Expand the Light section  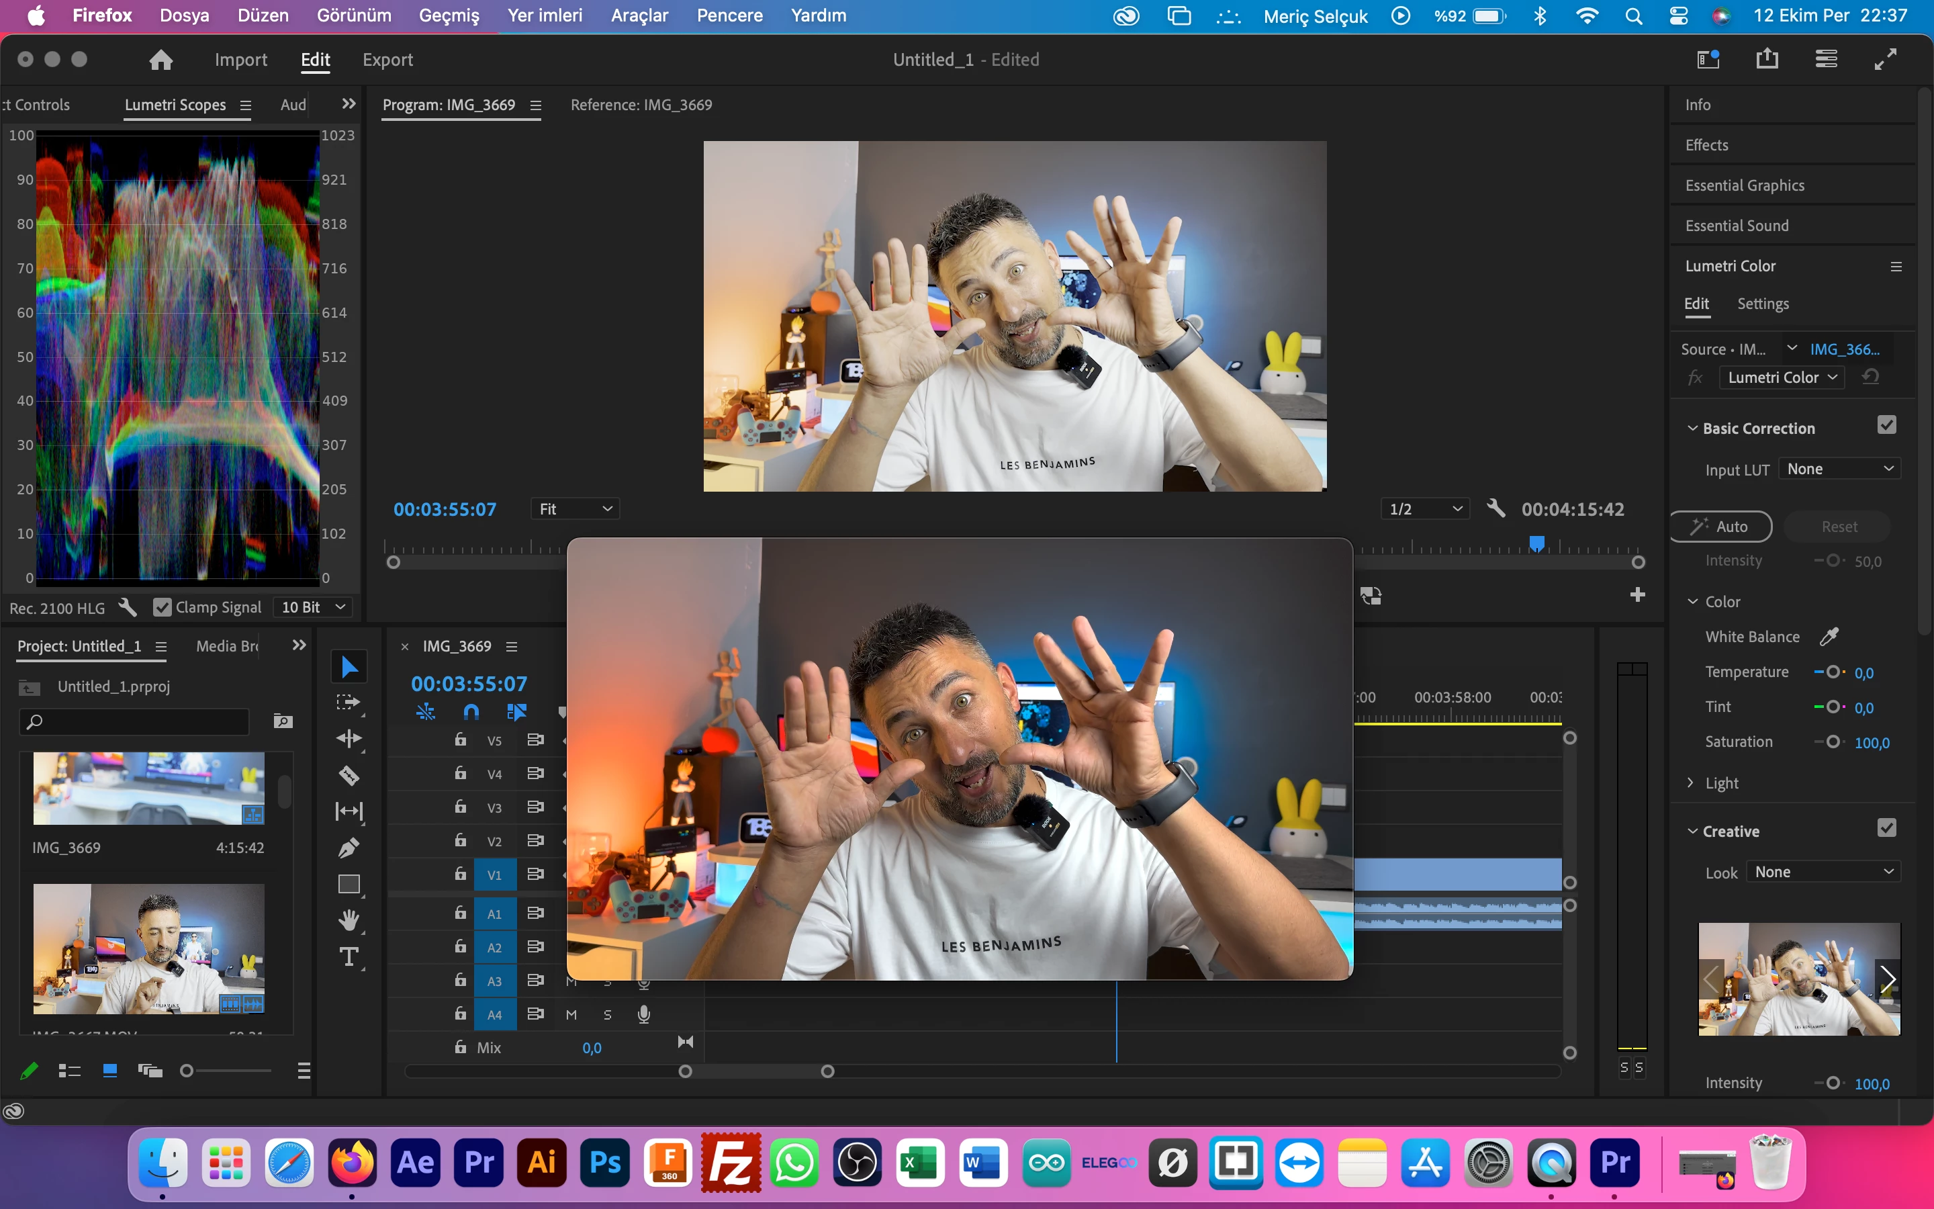tap(1691, 782)
